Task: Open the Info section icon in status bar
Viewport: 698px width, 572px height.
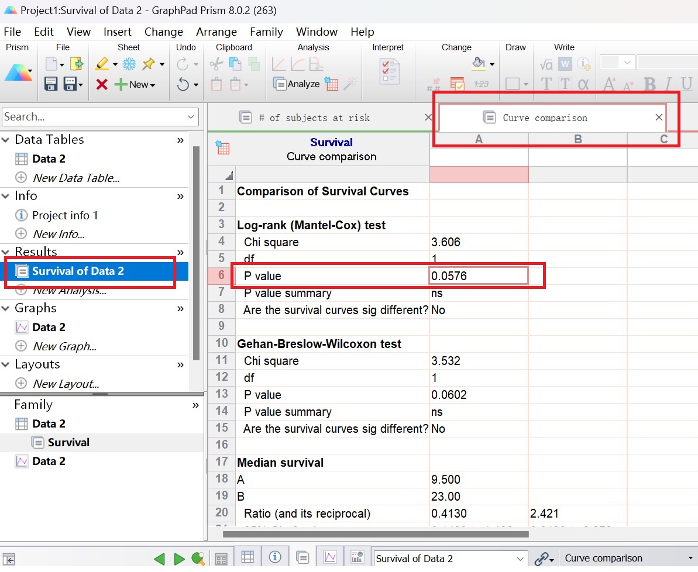Action: click(275, 558)
